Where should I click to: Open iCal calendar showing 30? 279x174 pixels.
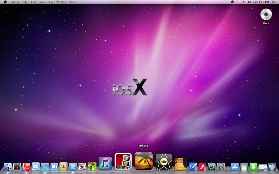82,167
